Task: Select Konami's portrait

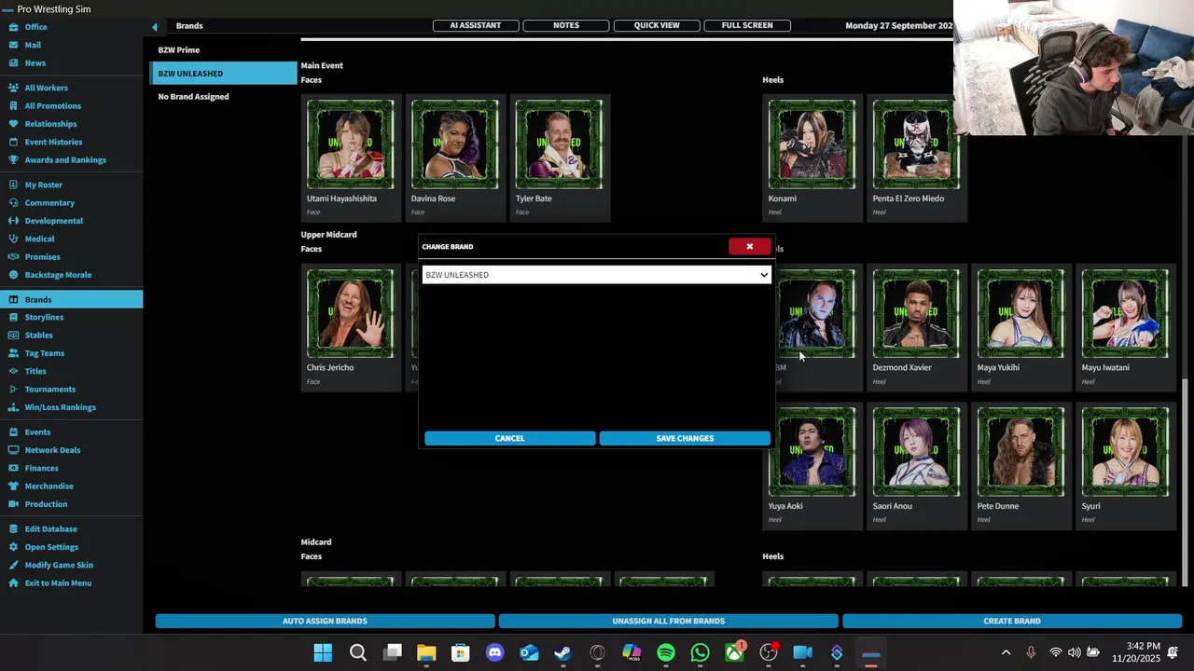Action: pyautogui.click(x=812, y=144)
